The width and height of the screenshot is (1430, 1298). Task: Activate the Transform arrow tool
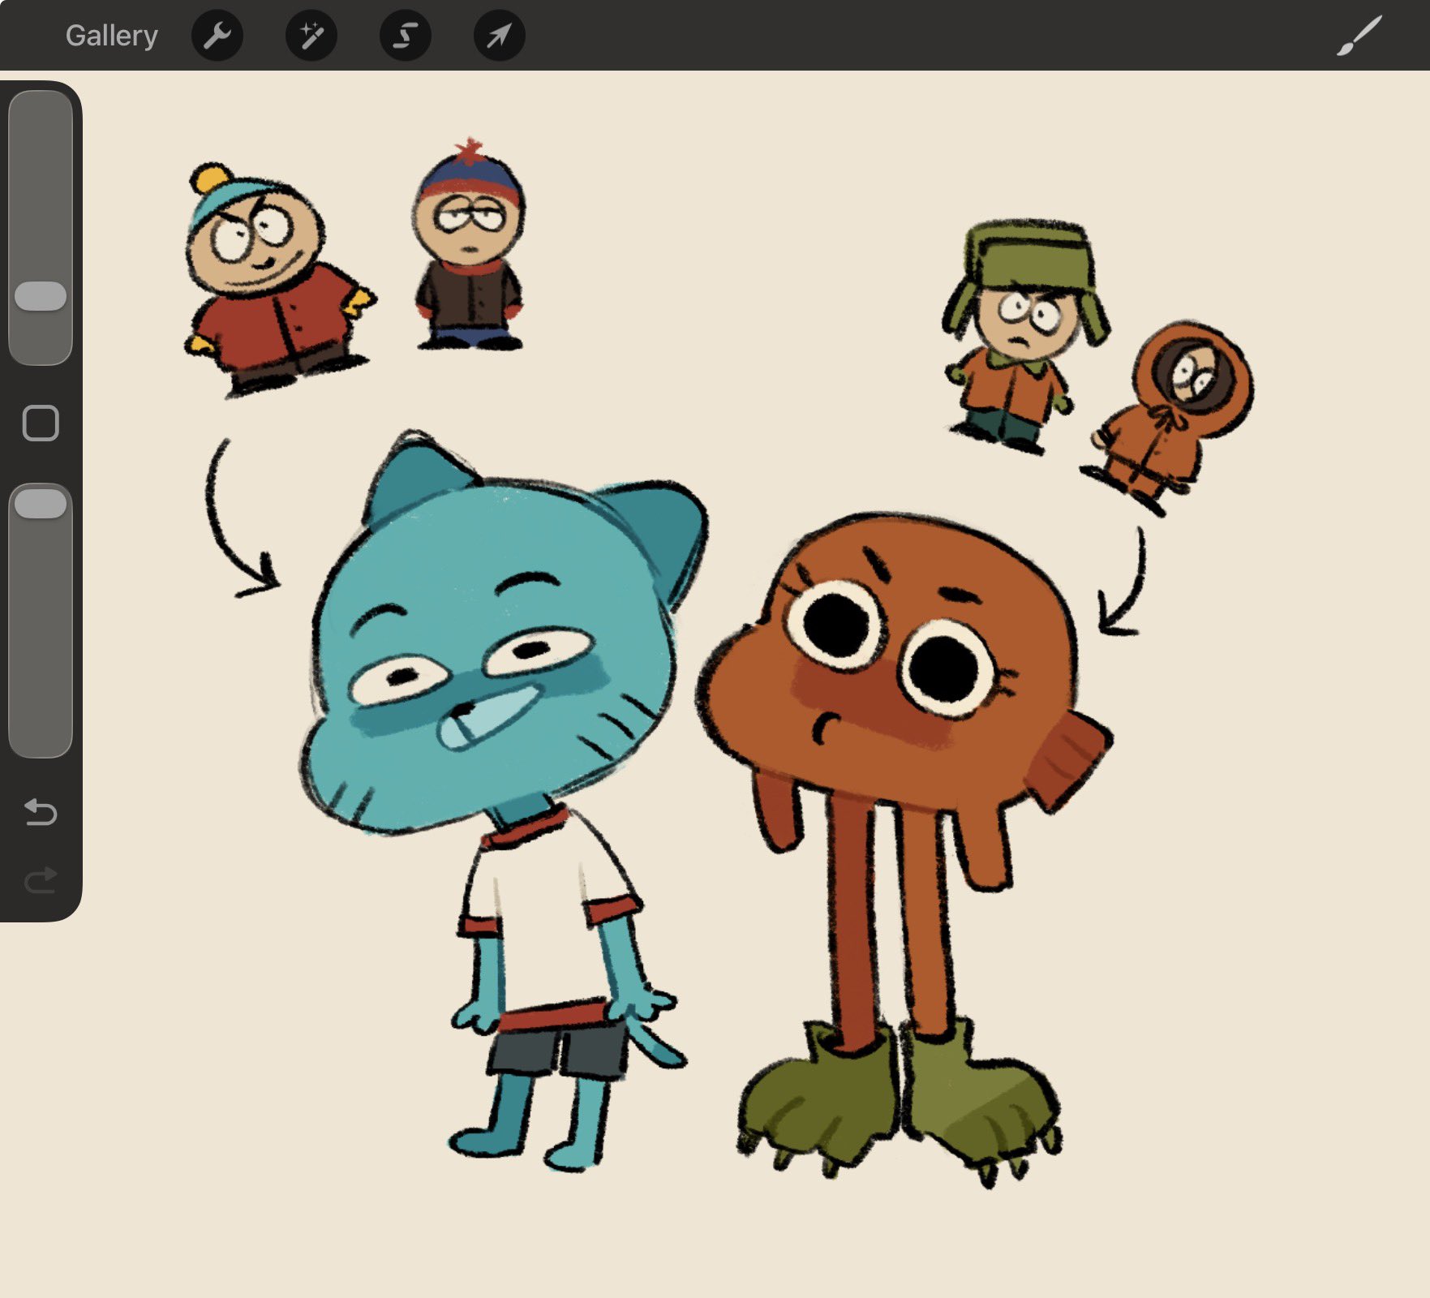pyautogui.click(x=500, y=36)
